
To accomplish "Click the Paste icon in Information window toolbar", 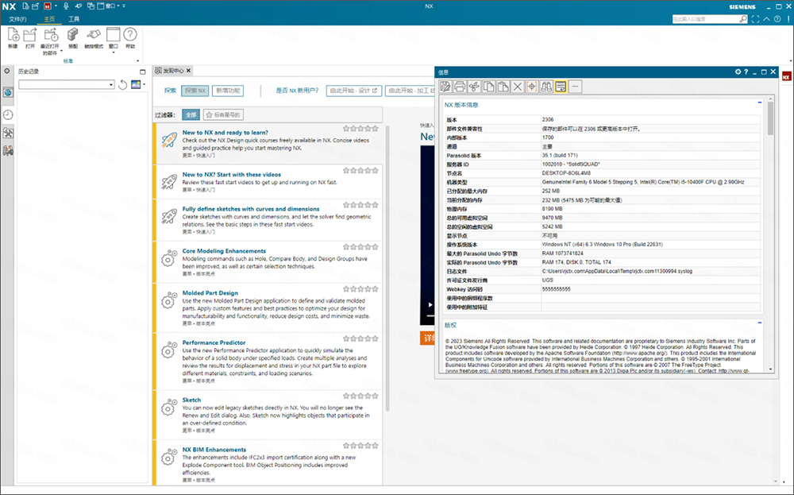I will (503, 87).
